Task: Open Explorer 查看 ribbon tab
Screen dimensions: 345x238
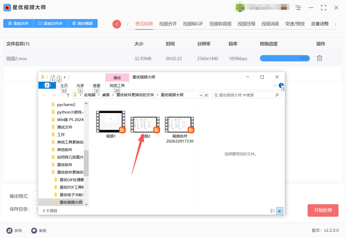Action: (x=97, y=86)
